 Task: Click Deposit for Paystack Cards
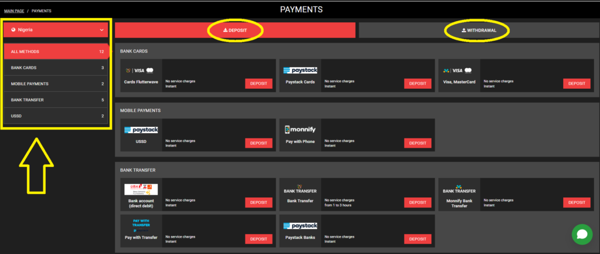coord(417,83)
